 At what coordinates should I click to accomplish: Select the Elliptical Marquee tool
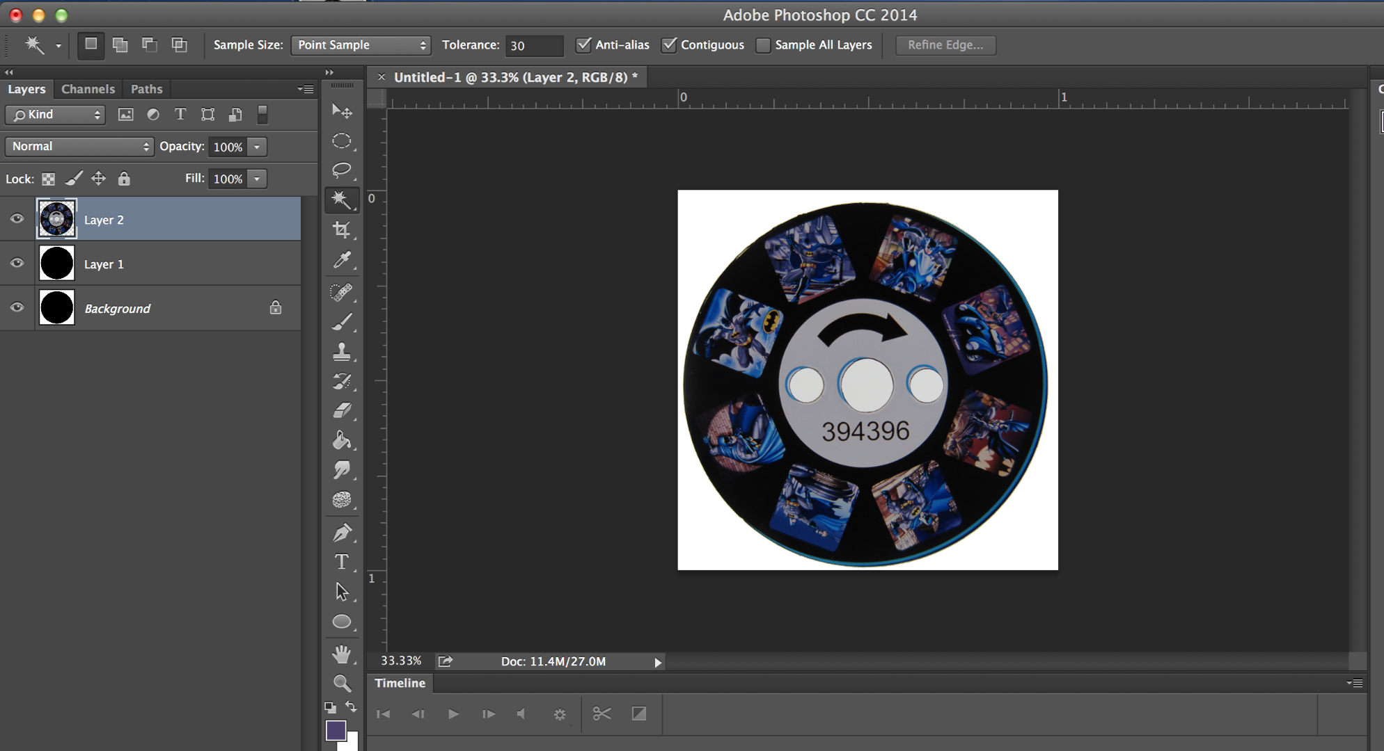pyautogui.click(x=341, y=141)
